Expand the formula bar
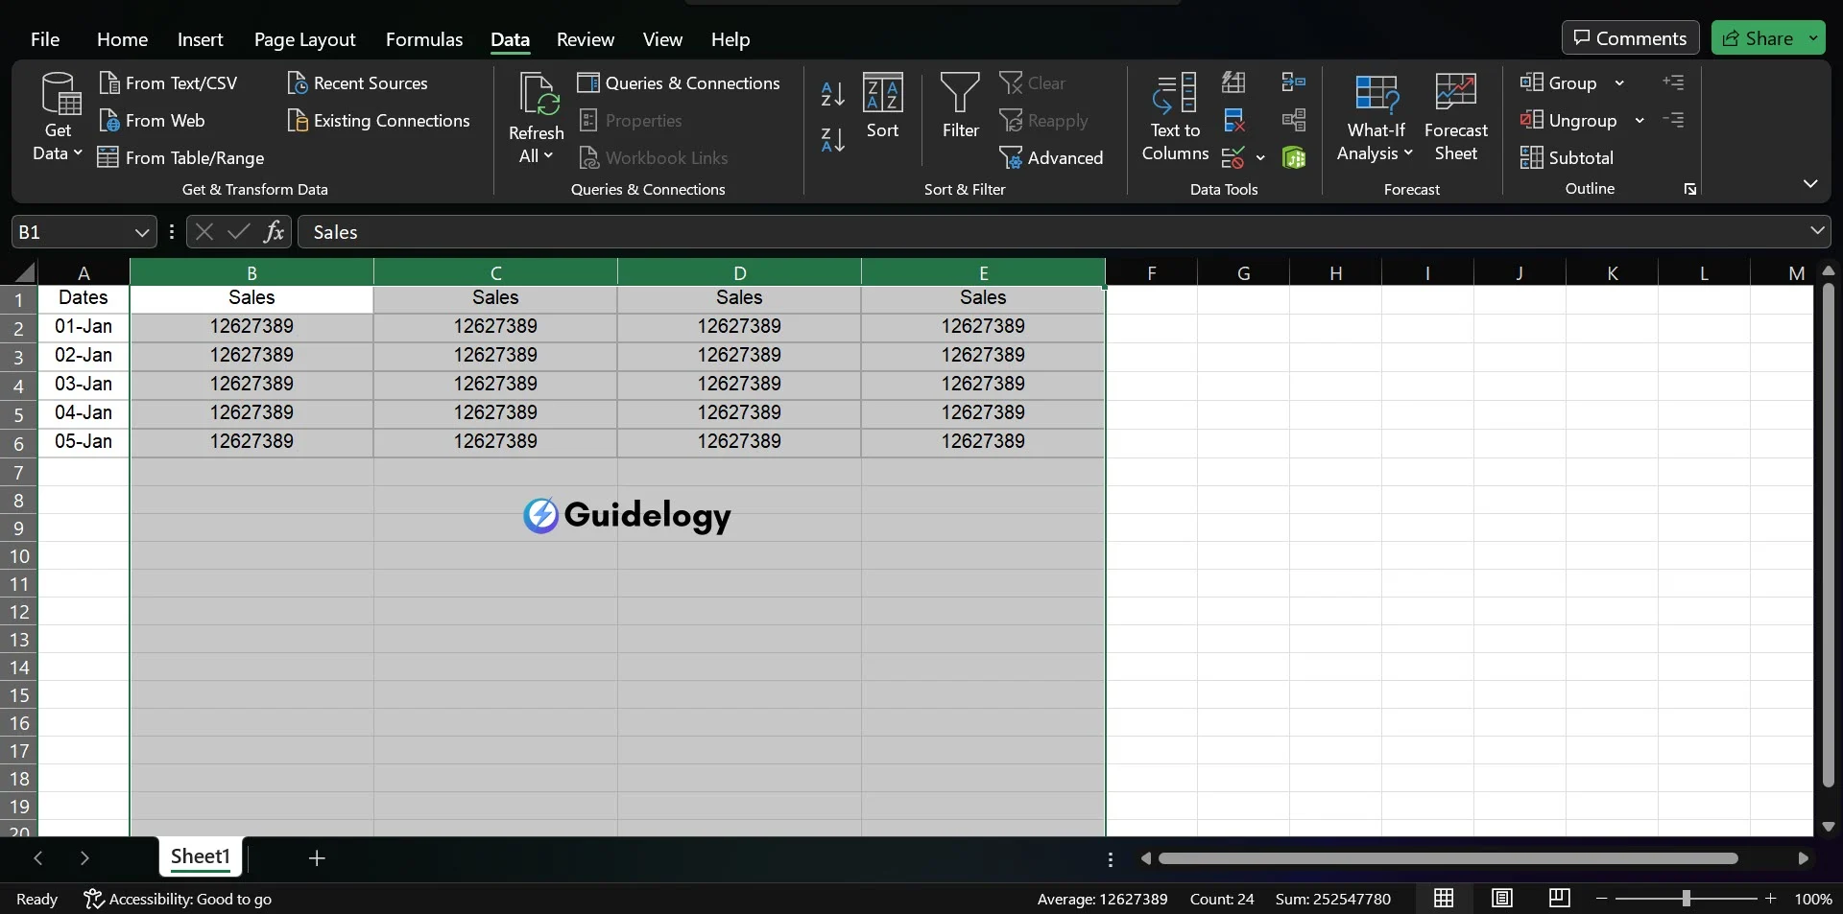 (x=1817, y=230)
